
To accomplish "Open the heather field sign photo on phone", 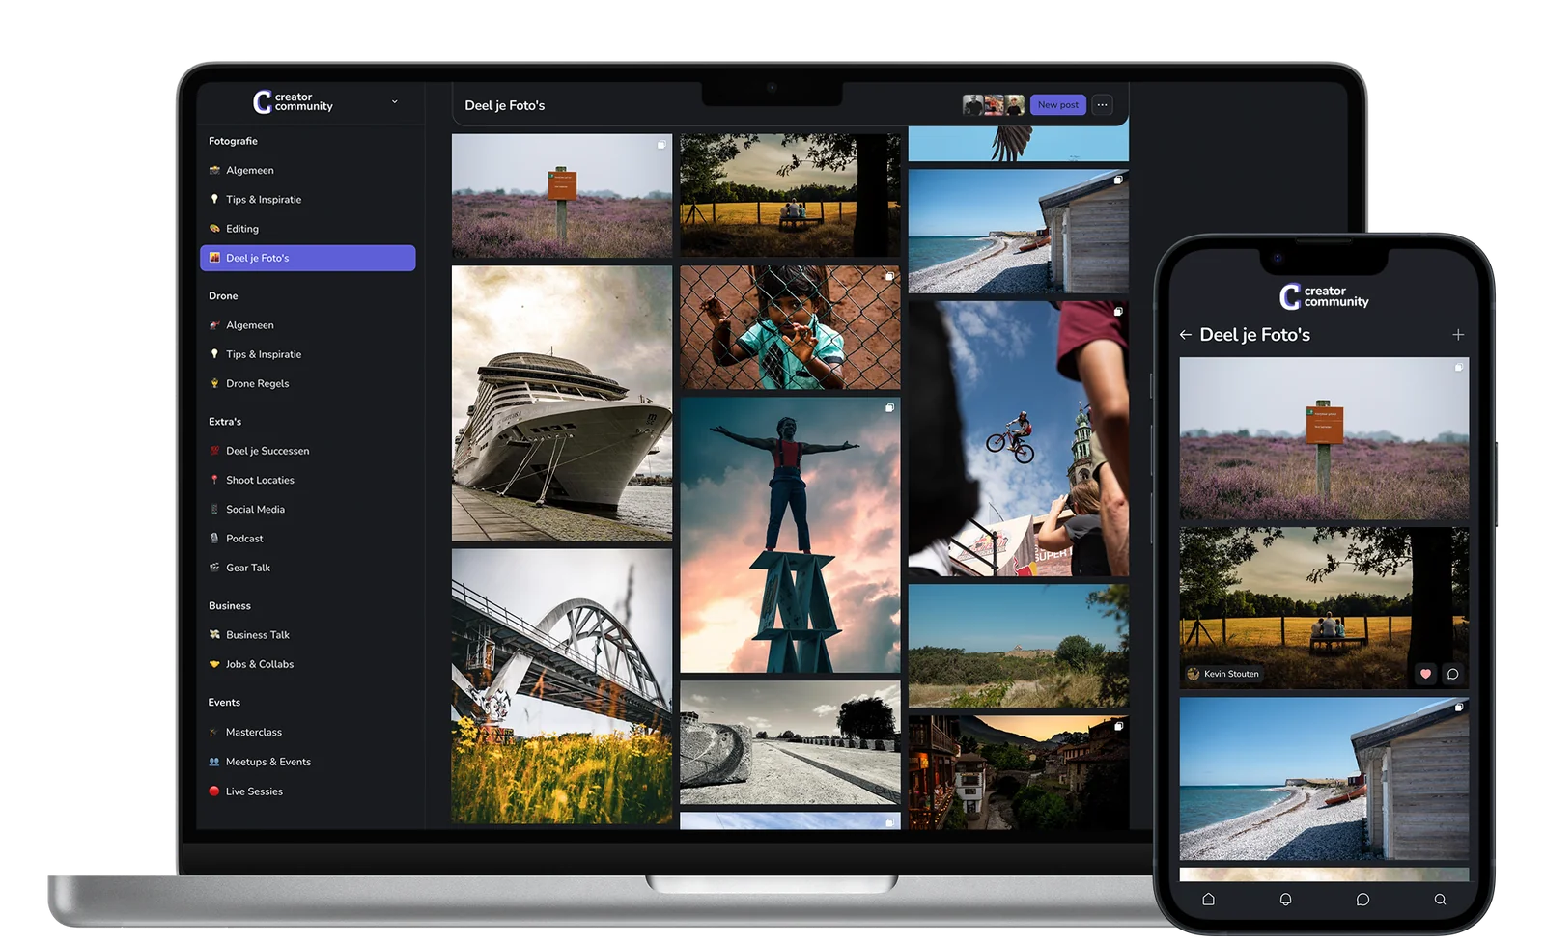I will tap(1324, 439).
